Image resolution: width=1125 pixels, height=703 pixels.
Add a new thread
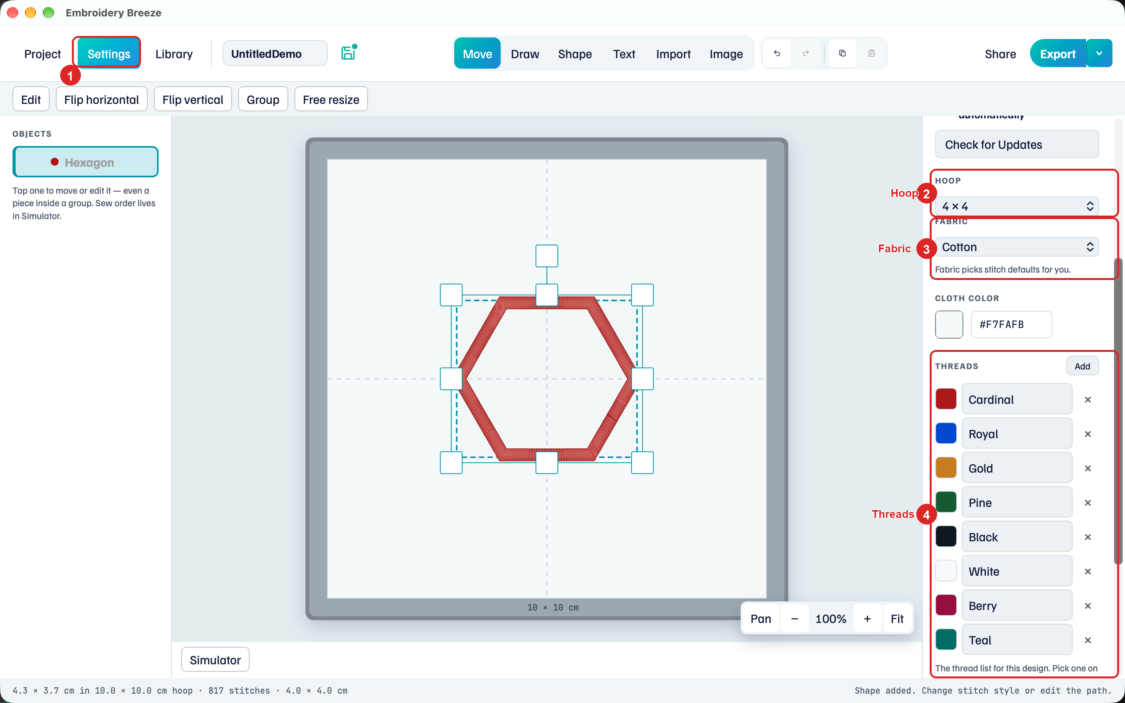click(1082, 366)
